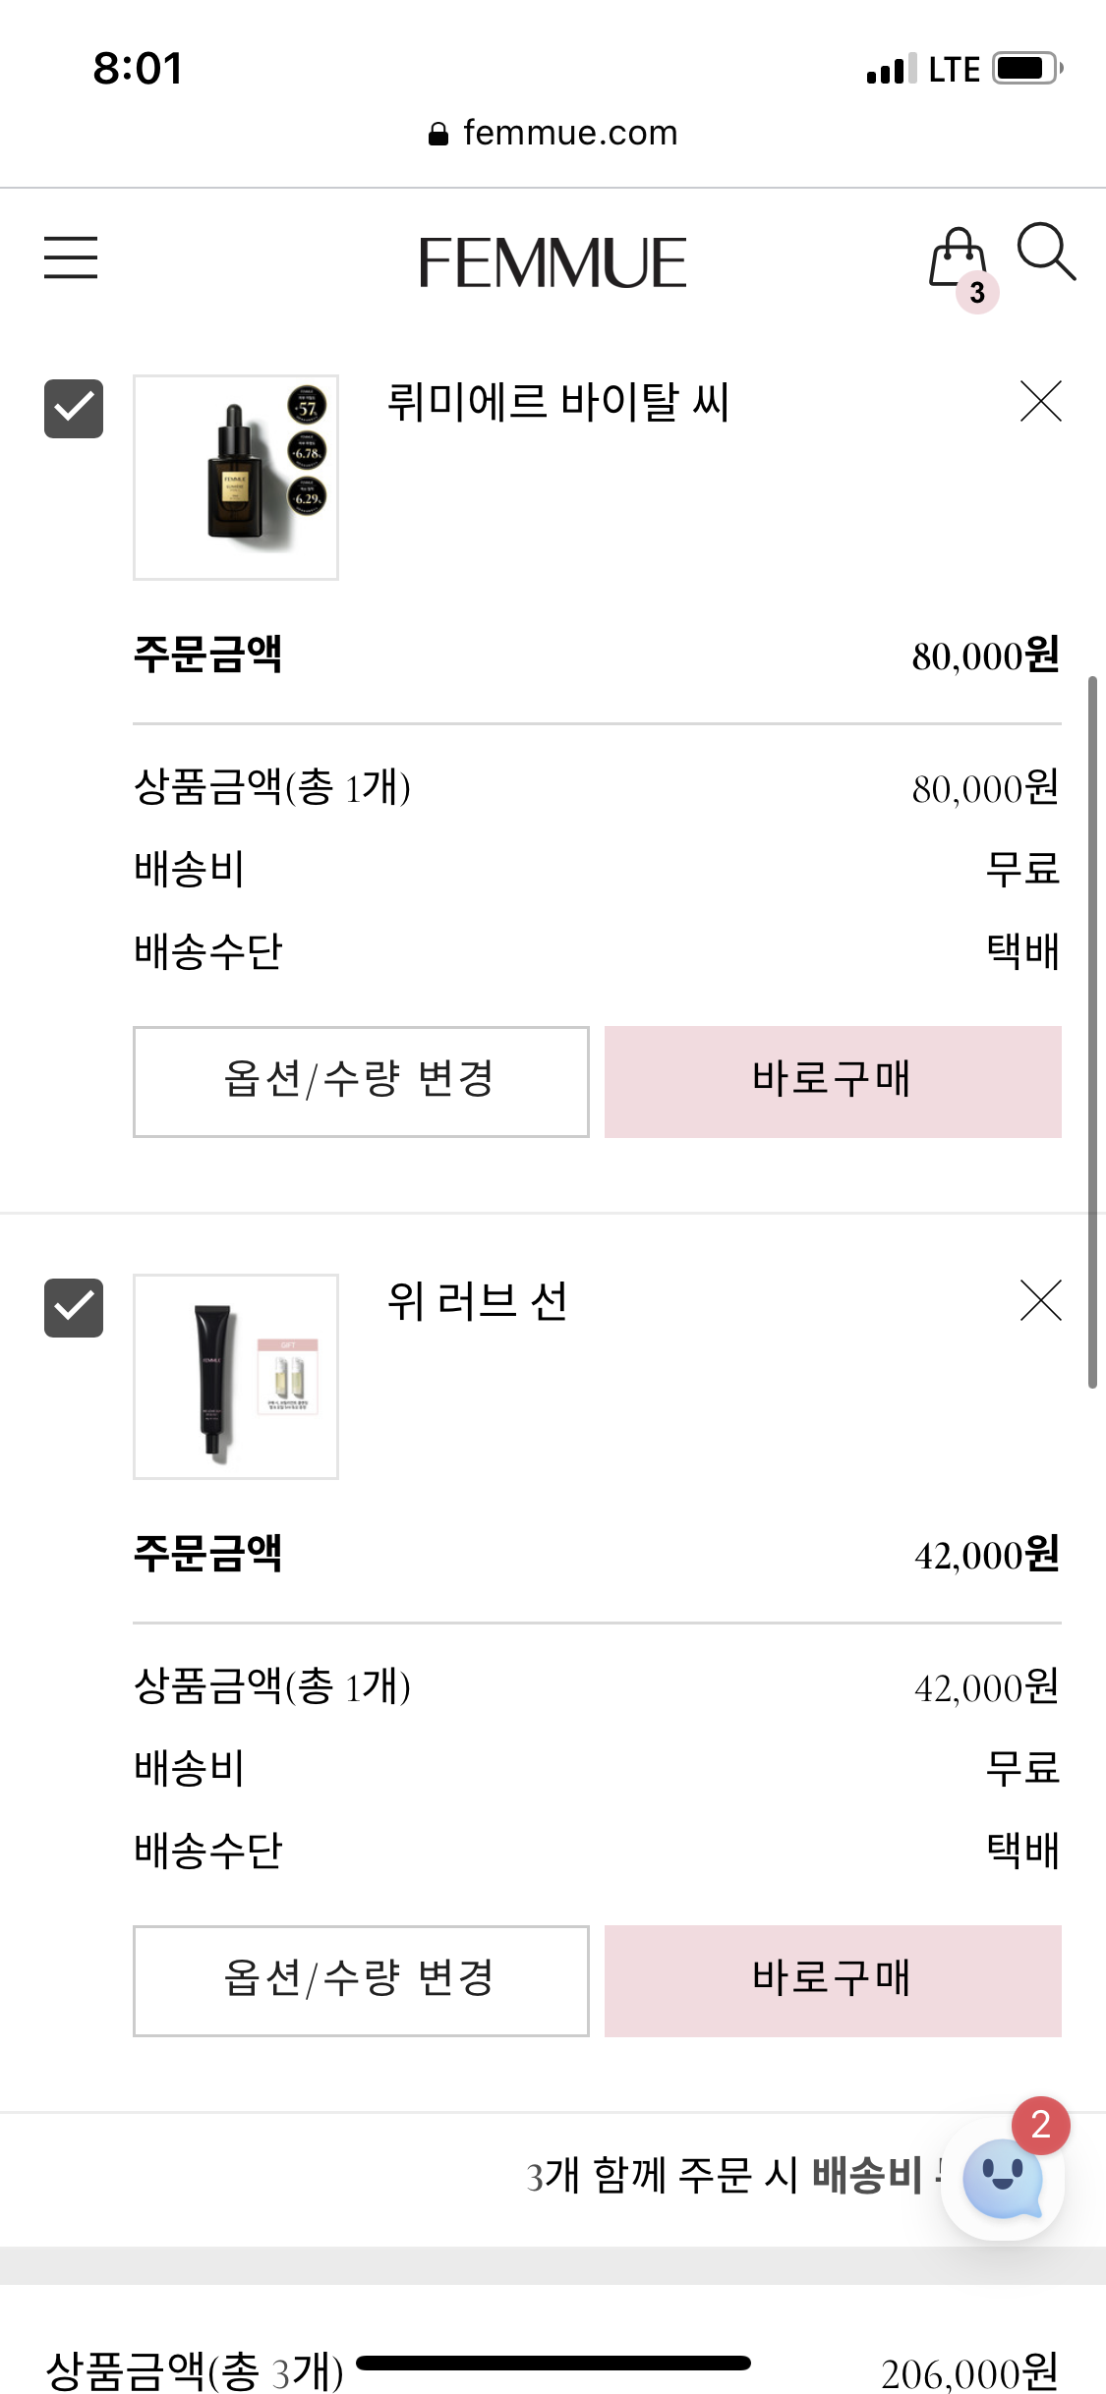Click 바로구매 for the 42,000원 item
1106x2394 pixels.
coord(833,1980)
